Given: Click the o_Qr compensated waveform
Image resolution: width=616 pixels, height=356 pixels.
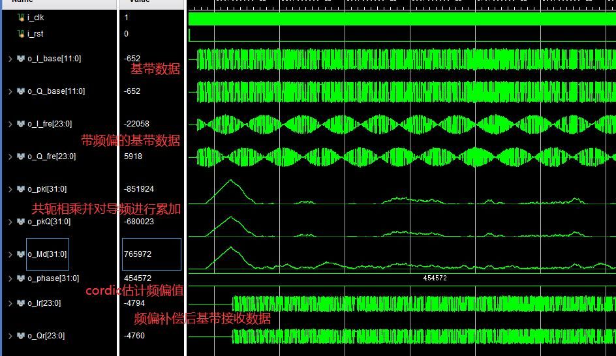Looking at the screenshot, I should pos(424,336).
